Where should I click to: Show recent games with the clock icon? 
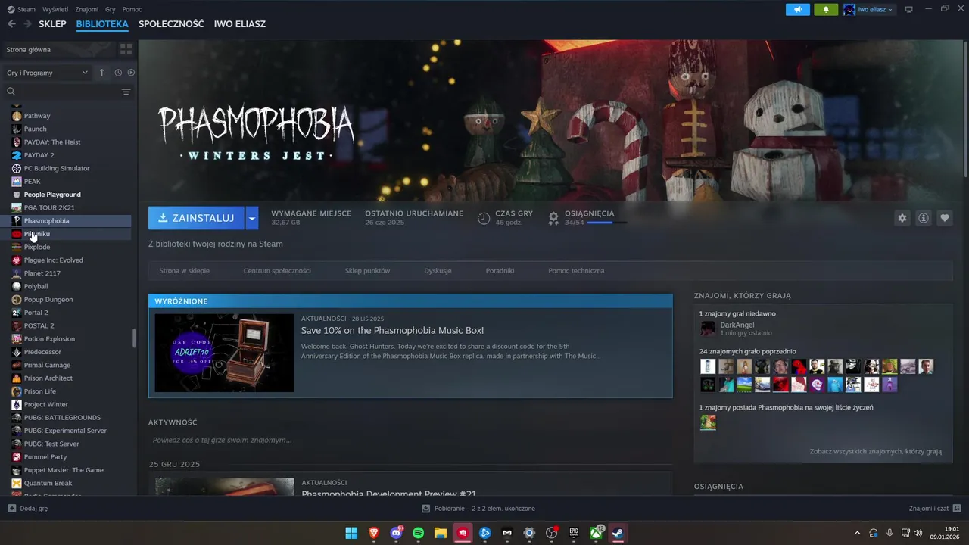[x=118, y=73]
